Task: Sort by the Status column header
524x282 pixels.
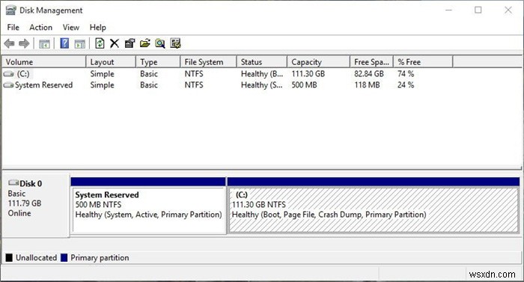Action: coord(262,62)
